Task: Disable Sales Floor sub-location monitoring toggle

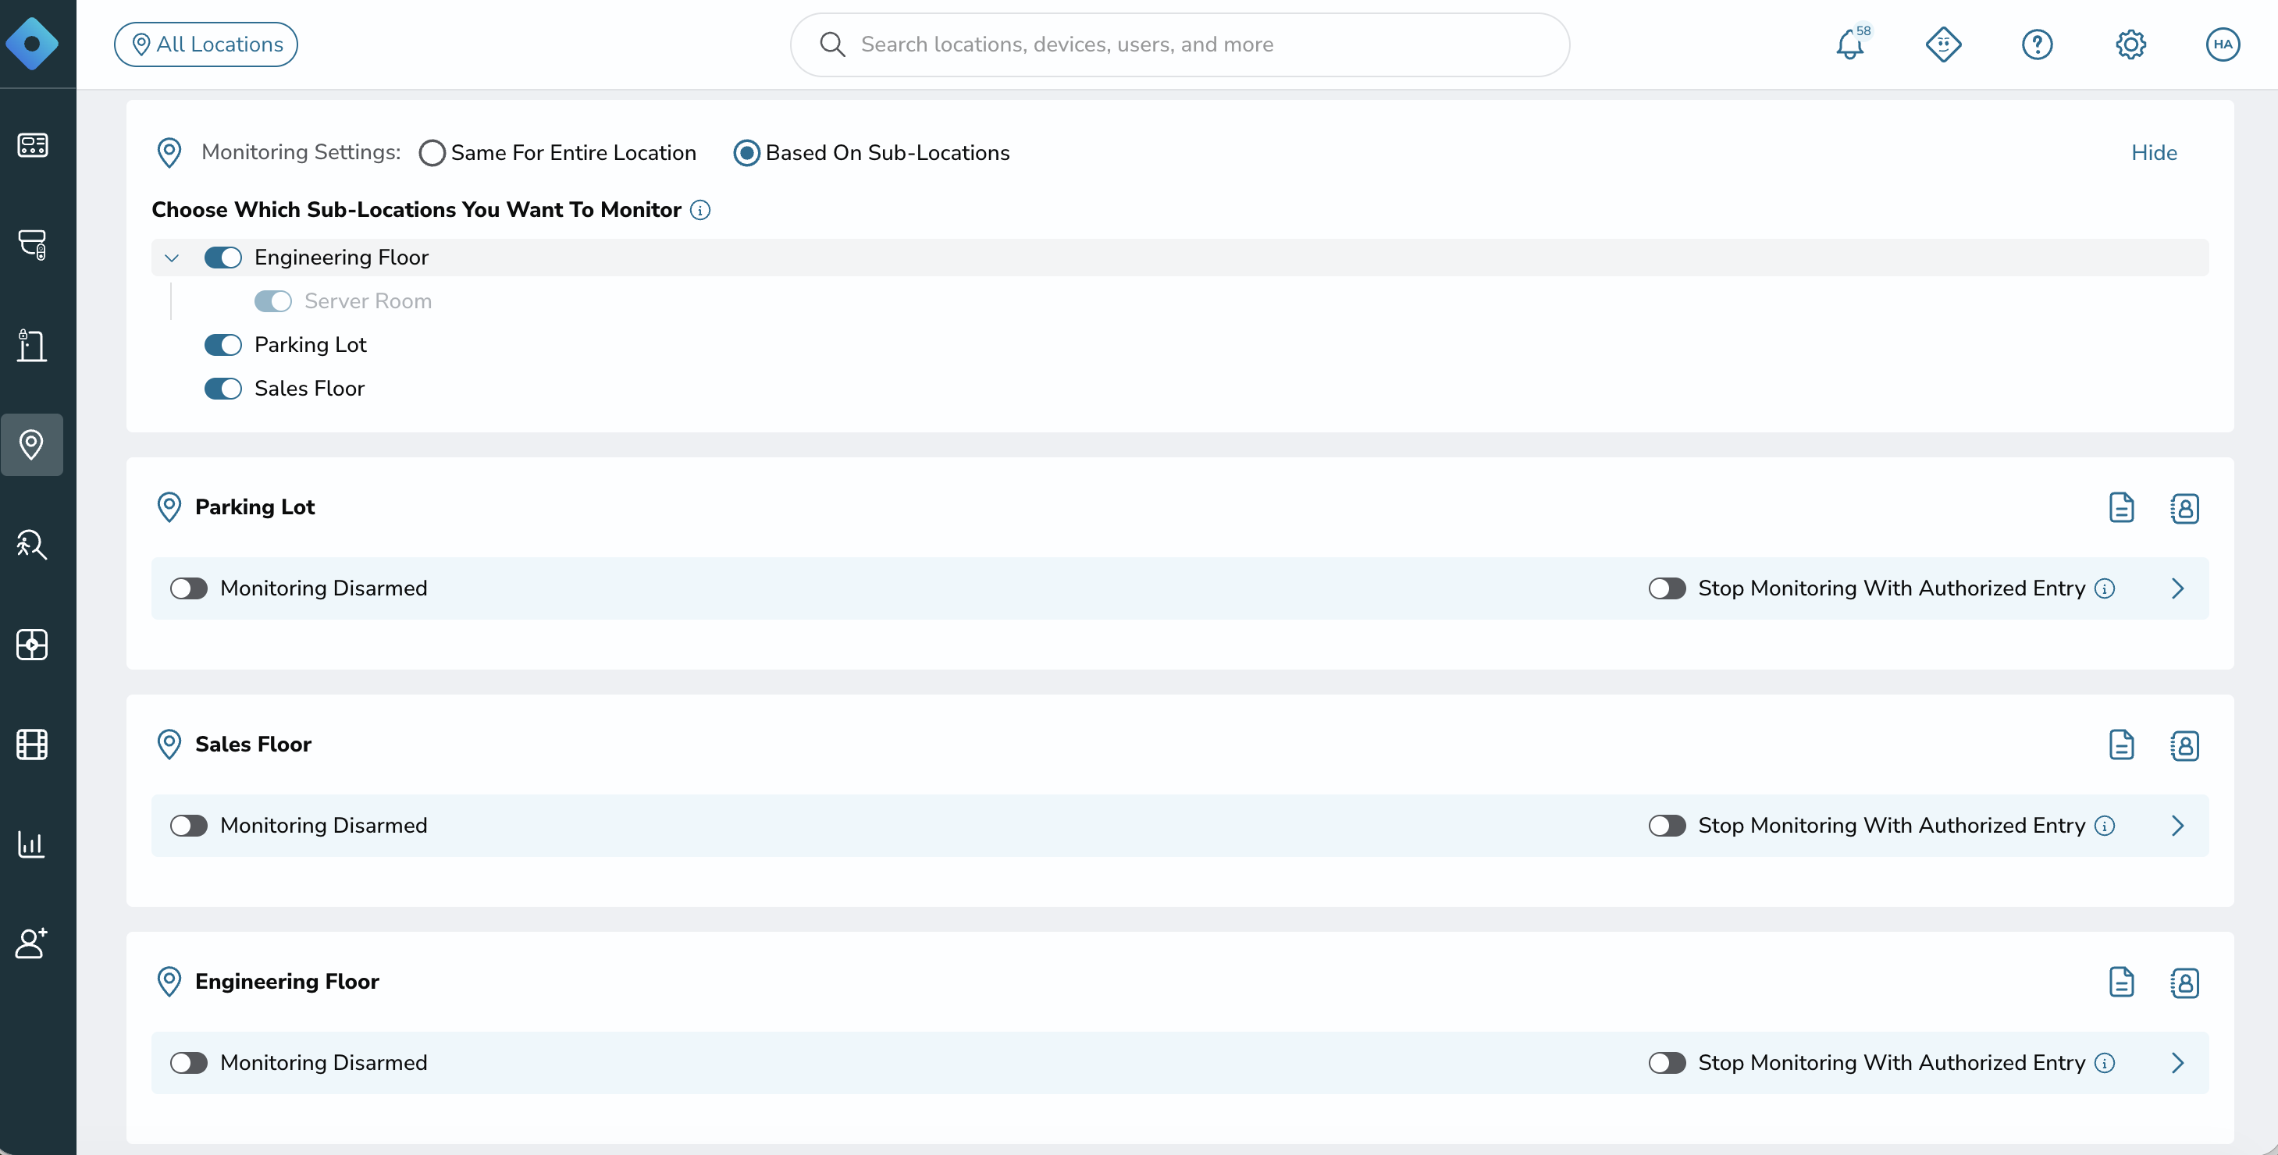Action: pos(222,389)
